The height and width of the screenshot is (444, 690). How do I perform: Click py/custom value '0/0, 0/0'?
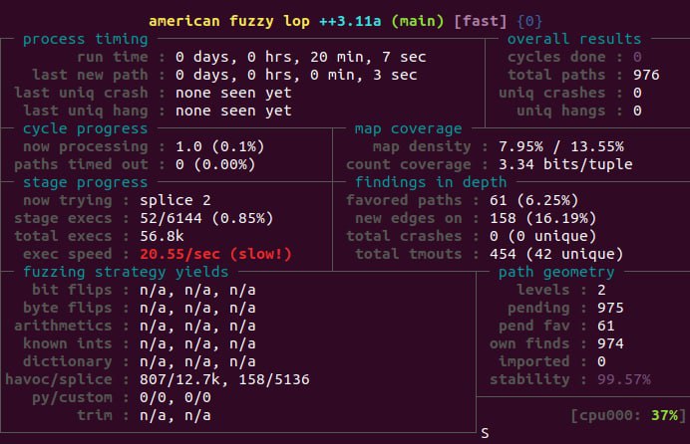(x=175, y=398)
